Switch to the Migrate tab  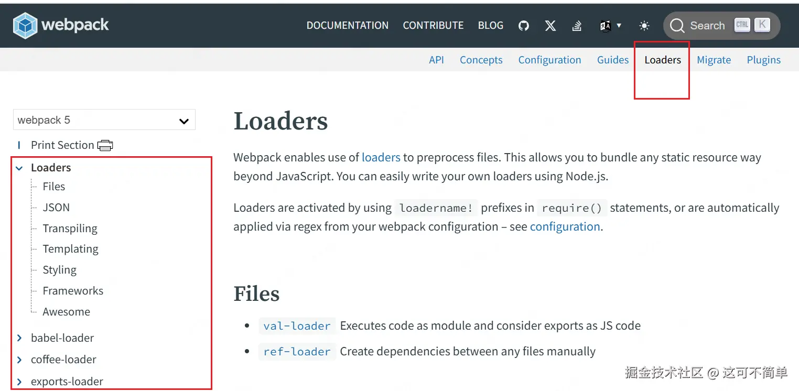pos(714,60)
